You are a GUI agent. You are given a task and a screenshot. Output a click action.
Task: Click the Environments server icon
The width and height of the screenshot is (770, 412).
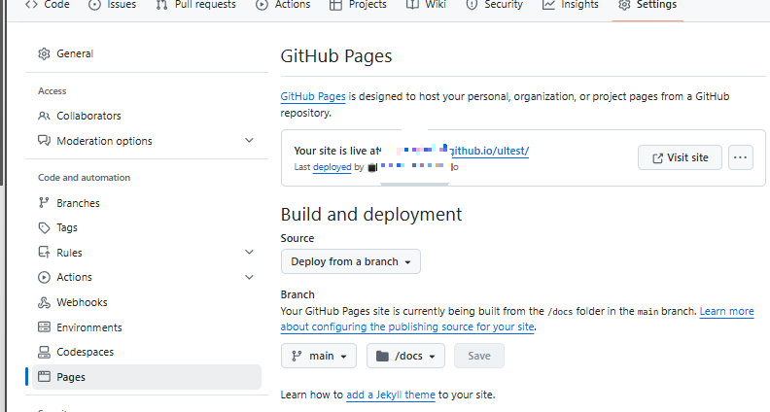(44, 327)
